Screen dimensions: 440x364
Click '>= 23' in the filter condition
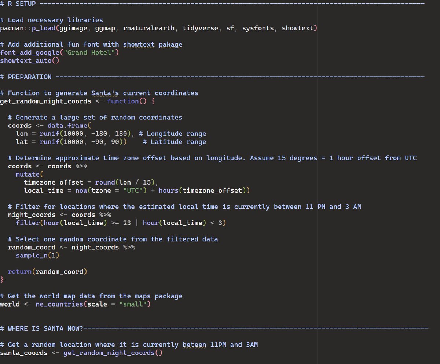[x=121, y=223]
